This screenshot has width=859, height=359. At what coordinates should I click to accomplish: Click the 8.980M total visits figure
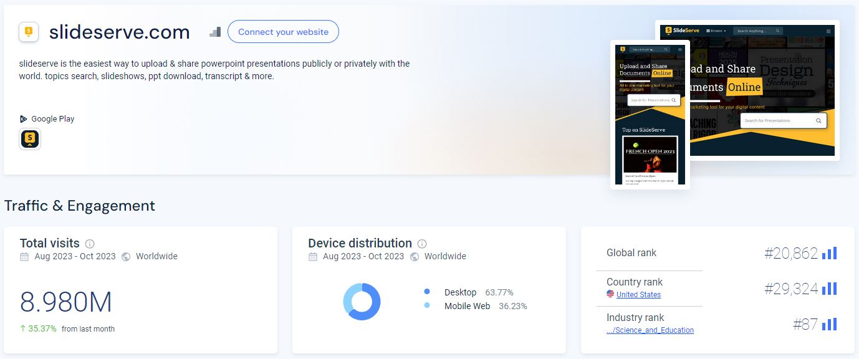tap(66, 302)
